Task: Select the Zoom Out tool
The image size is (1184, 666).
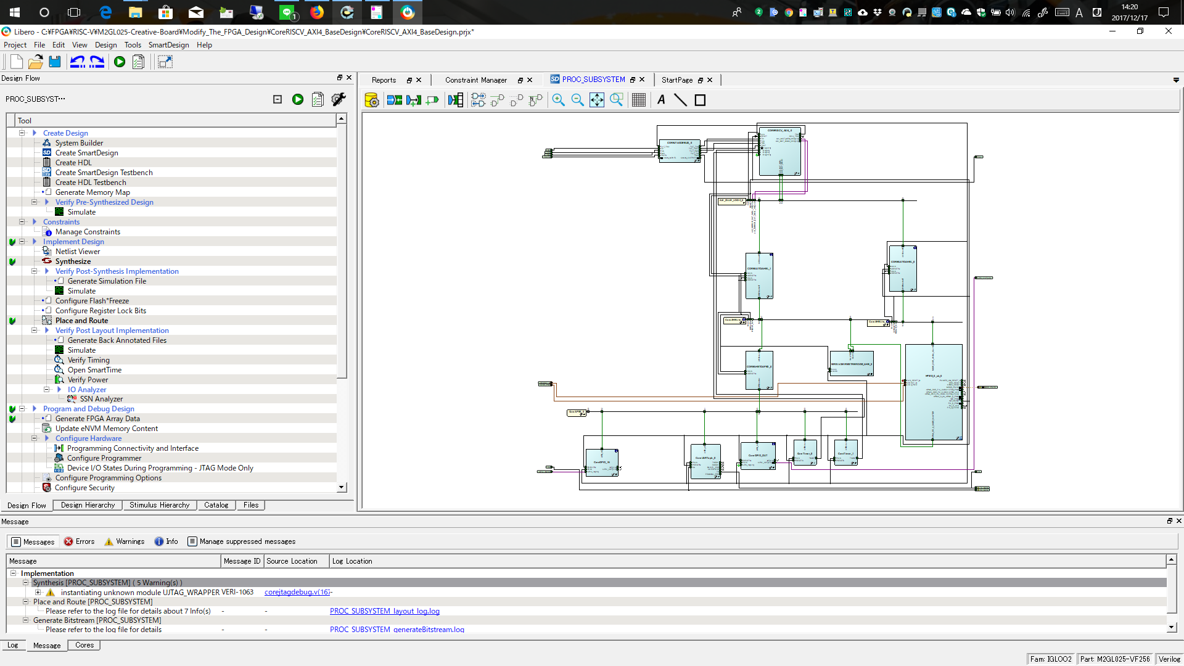Action: [x=578, y=100]
